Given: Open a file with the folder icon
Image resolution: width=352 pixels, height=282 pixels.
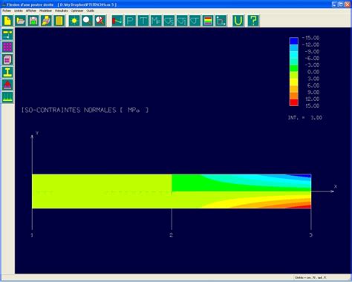Looking at the screenshot, I should coord(21,21).
